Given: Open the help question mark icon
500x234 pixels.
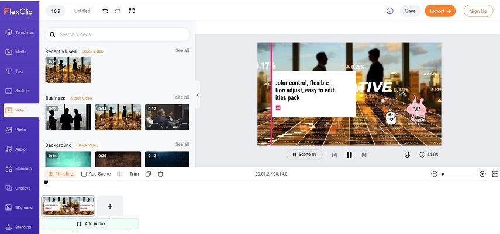Looking at the screenshot, I should [x=390, y=11].
